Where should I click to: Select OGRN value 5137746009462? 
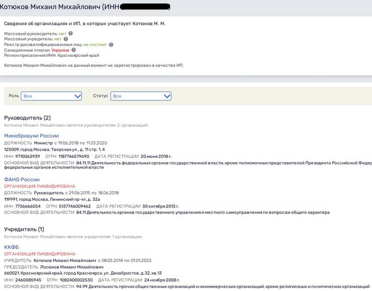pyautogui.click(x=75, y=206)
